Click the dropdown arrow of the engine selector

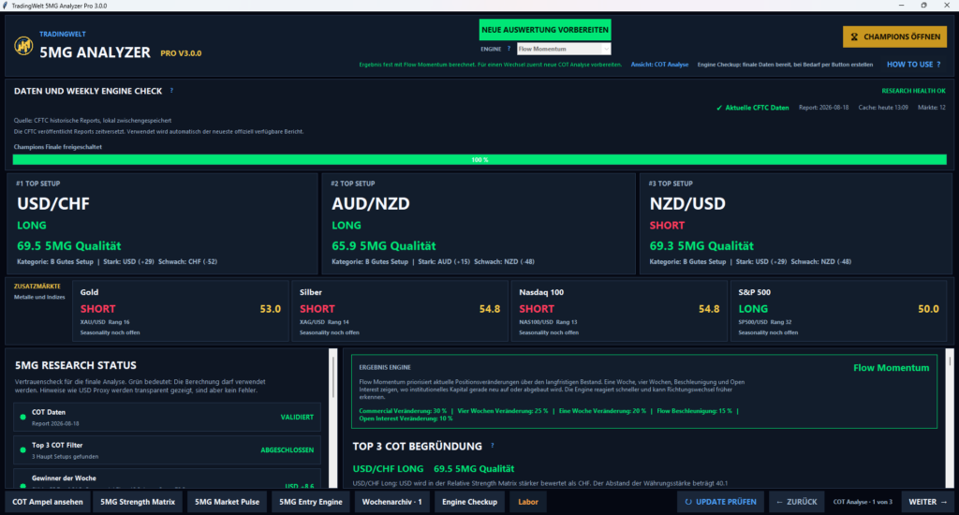606,49
